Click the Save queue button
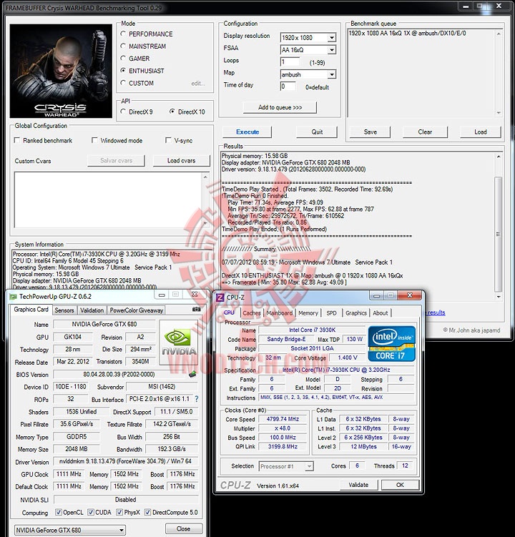515x537 pixels. coord(370,132)
